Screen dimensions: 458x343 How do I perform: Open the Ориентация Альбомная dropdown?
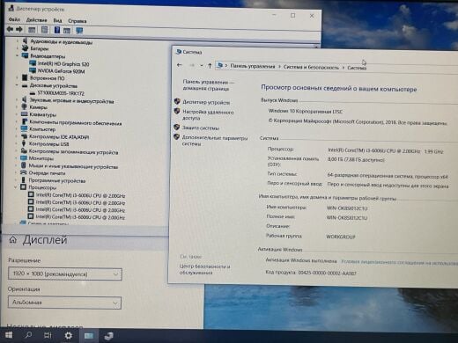(x=64, y=303)
